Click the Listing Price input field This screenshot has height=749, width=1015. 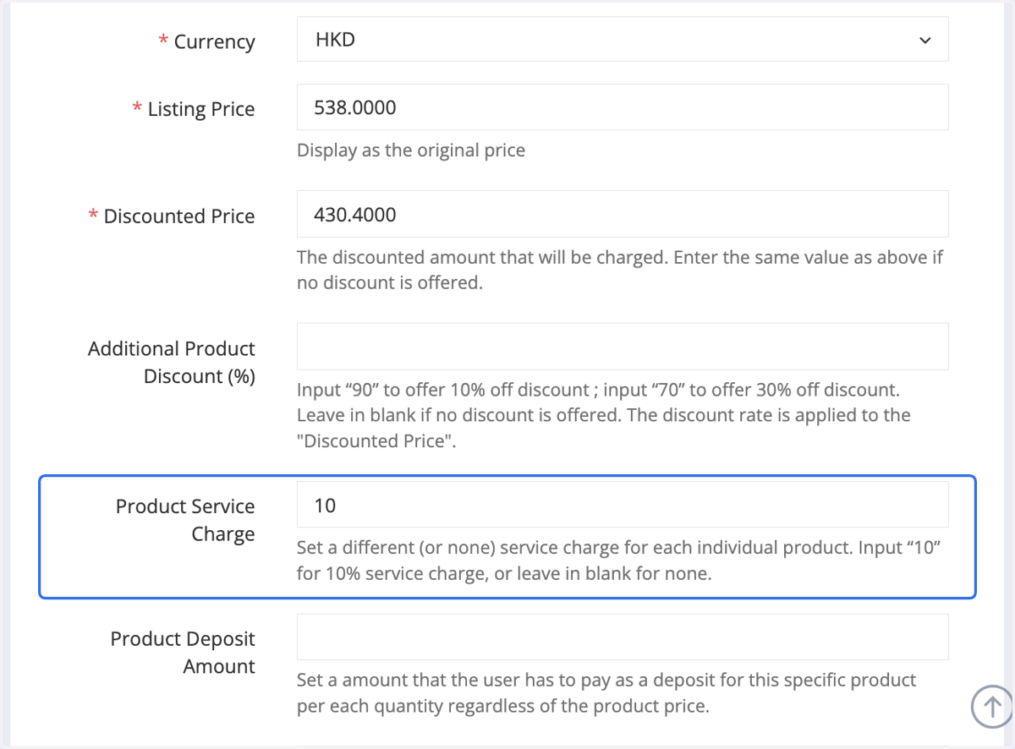[x=623, y=107]
